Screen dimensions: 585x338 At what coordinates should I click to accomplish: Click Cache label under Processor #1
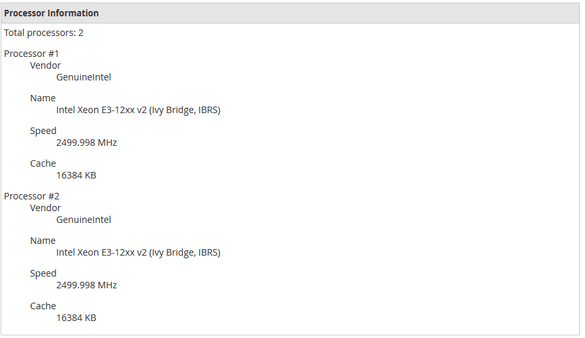coord(43,163)
